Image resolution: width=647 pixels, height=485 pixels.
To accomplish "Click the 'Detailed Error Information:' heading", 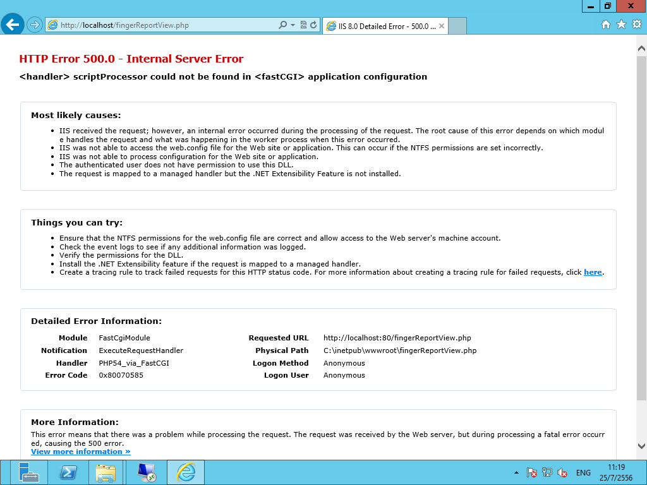I will tap(96, 321).
